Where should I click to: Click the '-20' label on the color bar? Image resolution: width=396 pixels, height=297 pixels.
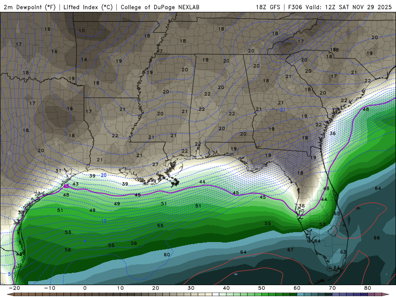coord(14,288)
